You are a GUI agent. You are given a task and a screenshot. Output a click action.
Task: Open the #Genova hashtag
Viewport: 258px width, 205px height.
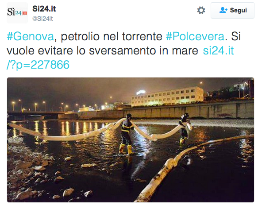[31, 36]
